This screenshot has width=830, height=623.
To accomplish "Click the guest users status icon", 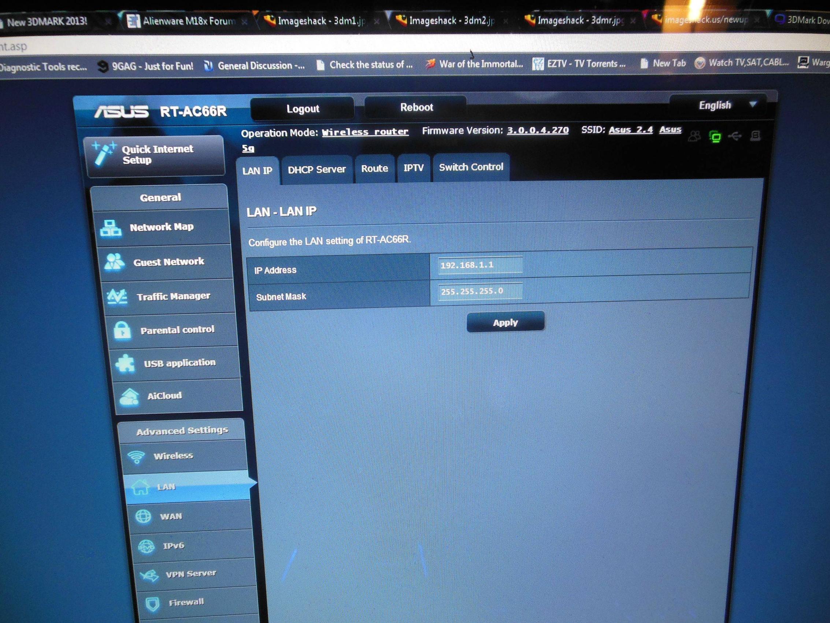I will pos(694,136).
